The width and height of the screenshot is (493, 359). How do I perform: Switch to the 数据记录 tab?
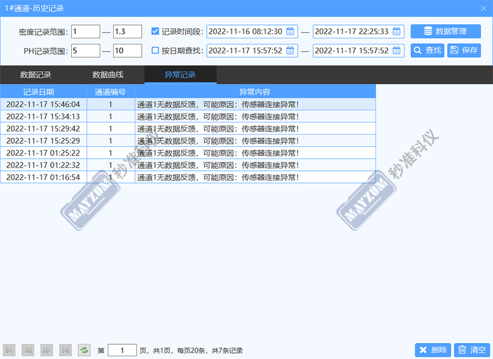click(x=36, y=74)
